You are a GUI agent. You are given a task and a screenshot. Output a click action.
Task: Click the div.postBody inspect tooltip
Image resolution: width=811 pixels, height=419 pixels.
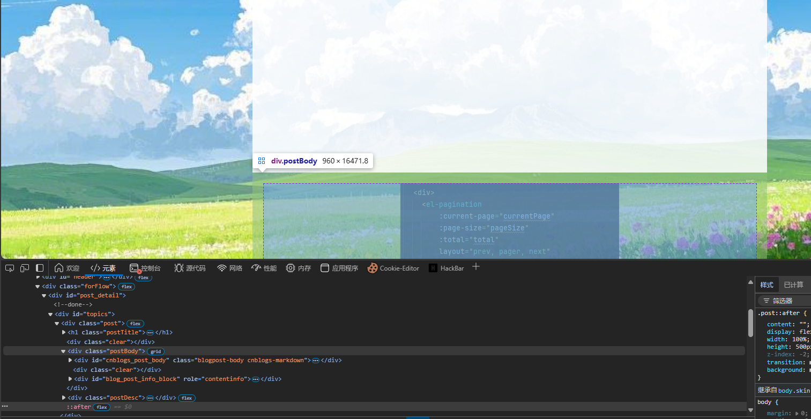click(313, 161)
